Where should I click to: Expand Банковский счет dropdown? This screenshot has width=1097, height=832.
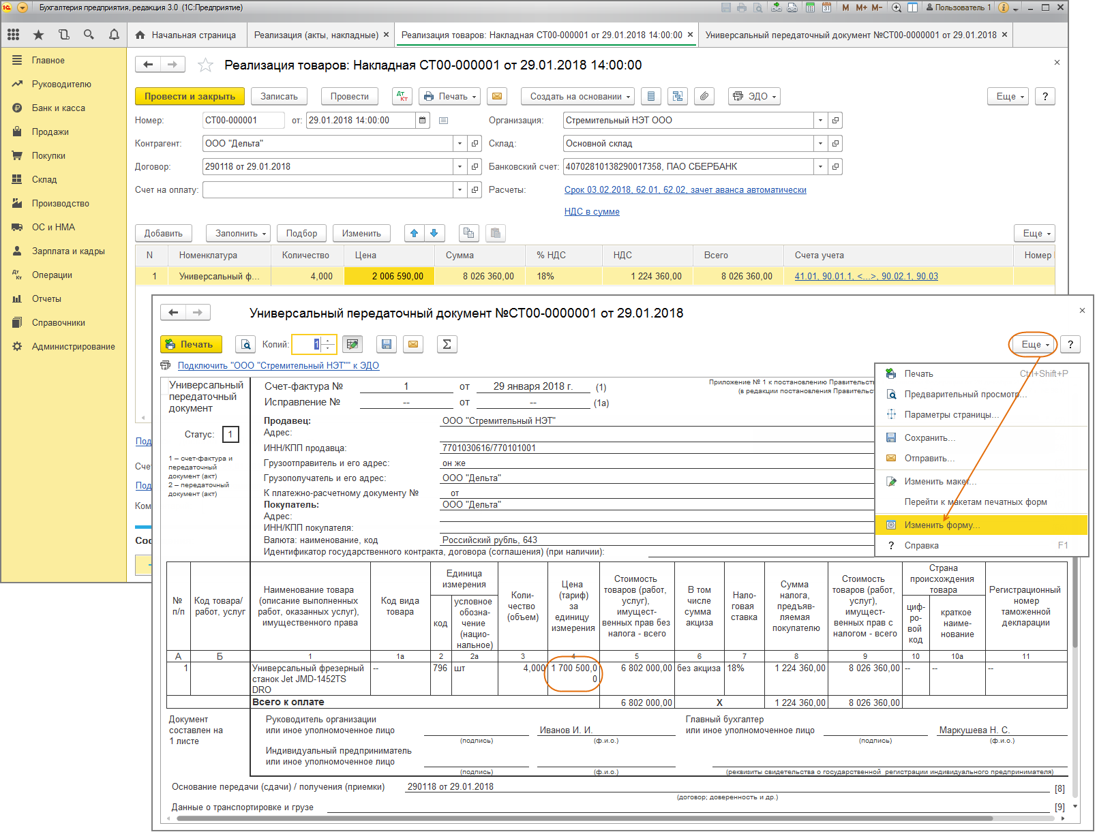[x=820, y=167]
